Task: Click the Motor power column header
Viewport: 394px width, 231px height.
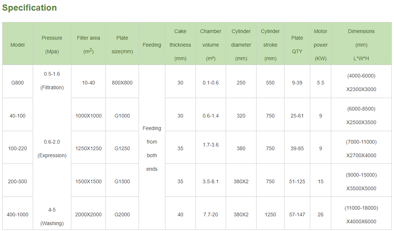Action: (x=320, y=45)
